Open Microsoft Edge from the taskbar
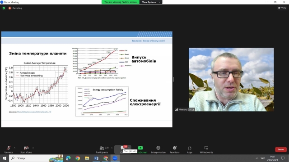The height and width of the screenshot is (162, 289). tap(68, 158)
